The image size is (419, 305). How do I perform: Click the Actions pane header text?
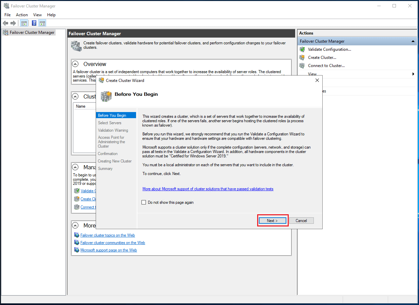306,33
